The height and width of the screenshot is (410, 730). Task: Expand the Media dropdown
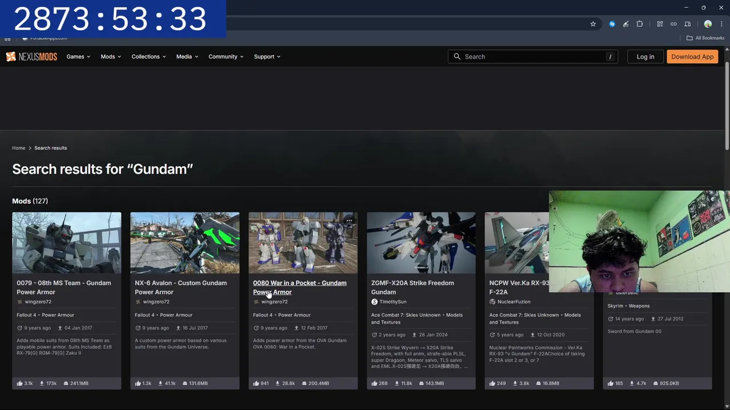pyautogui.click(x=187, y=56)
